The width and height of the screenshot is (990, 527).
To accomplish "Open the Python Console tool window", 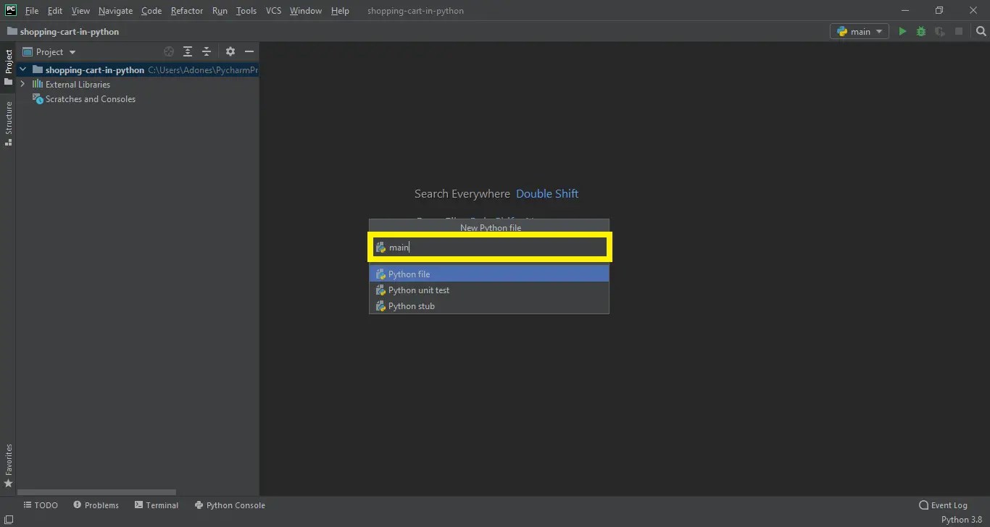I will click(x=230, y=505).
